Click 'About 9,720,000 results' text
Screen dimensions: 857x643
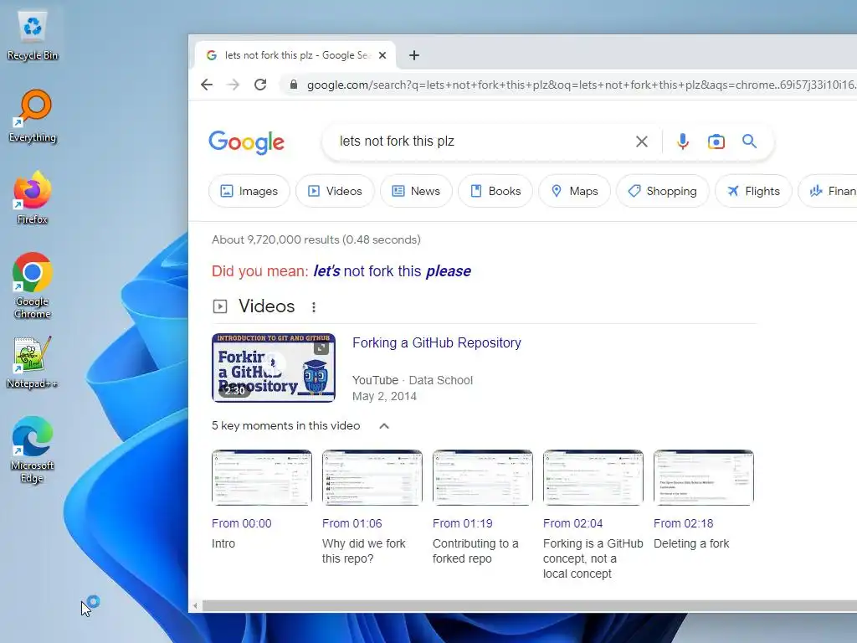(275, 239)
